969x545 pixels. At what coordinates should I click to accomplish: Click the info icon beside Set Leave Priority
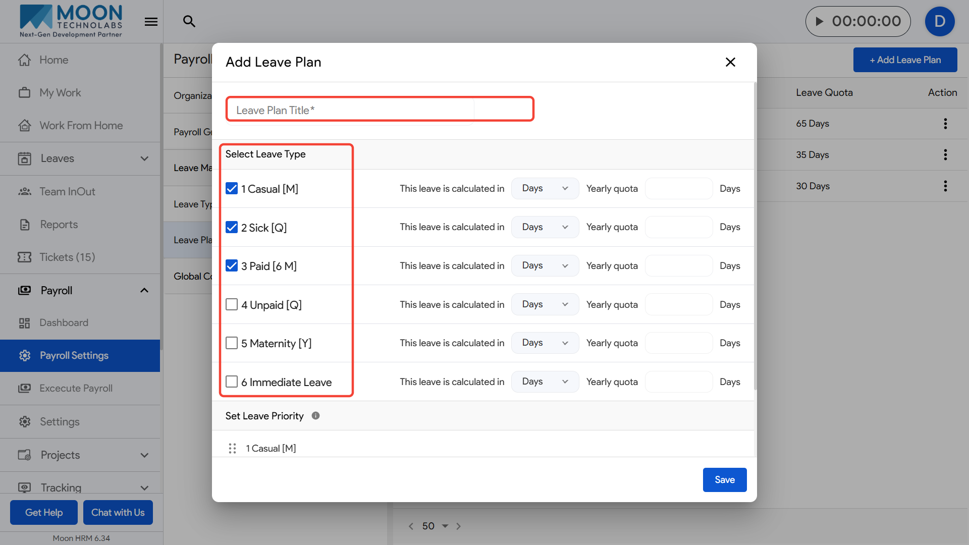[x=315, y=416]
